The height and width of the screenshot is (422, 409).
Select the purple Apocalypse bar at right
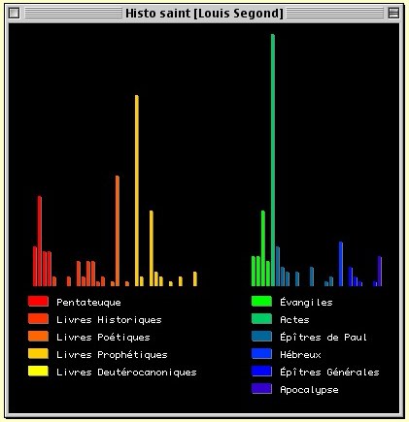point(380,272)
